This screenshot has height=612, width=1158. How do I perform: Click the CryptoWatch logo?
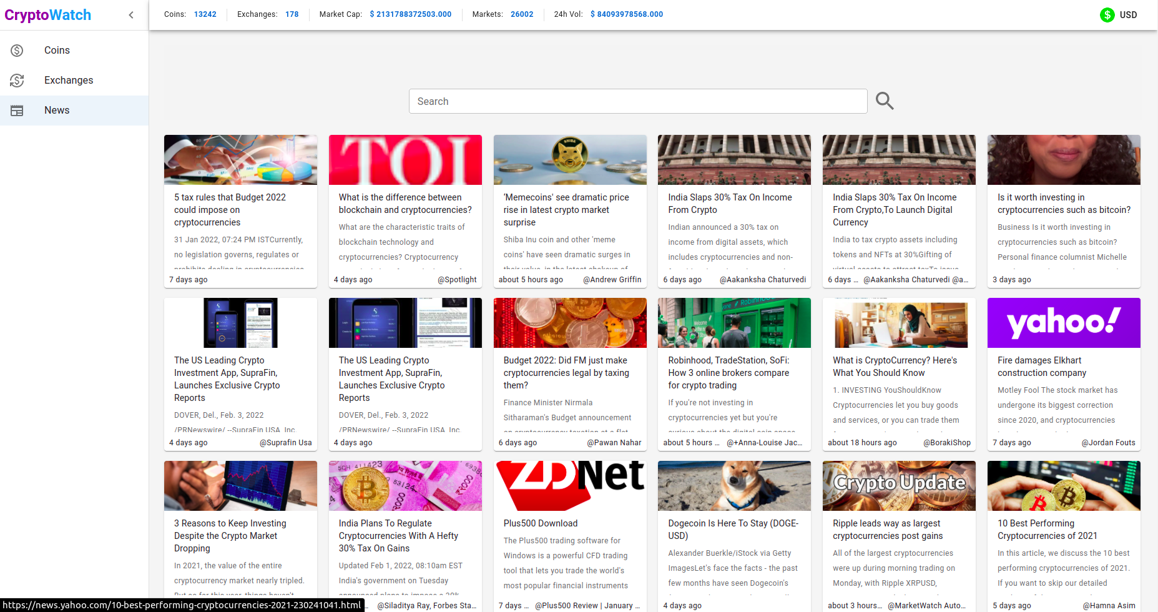48,15
